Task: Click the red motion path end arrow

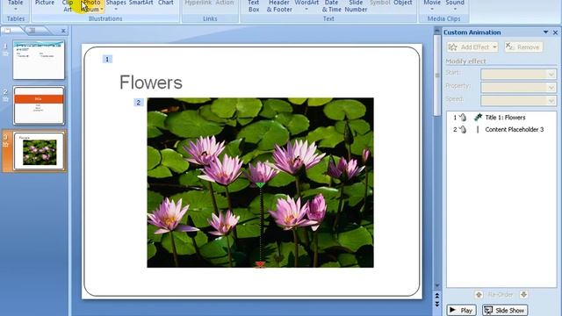Action: coord(260,264)
